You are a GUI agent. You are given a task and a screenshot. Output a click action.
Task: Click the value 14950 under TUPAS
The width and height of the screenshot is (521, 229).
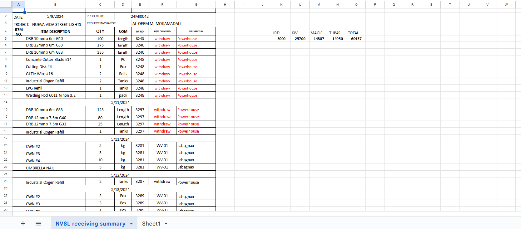point(338,39)
